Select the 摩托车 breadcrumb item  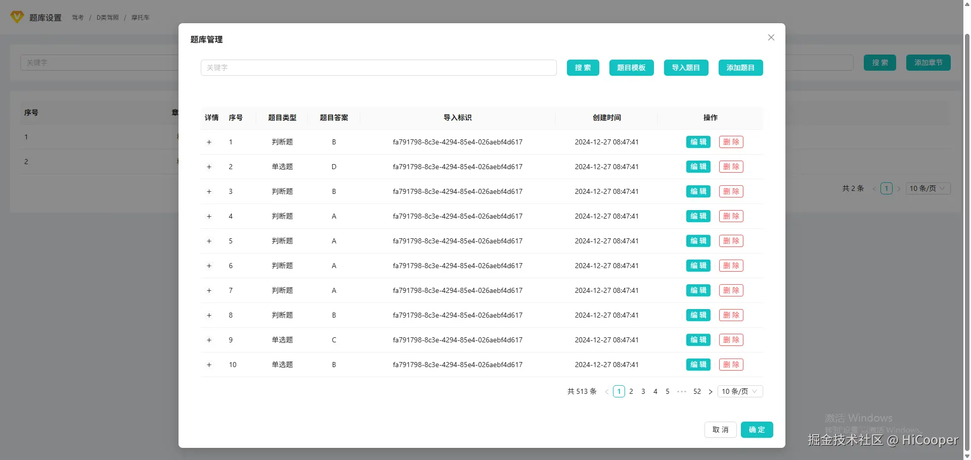tap(140, 17)
